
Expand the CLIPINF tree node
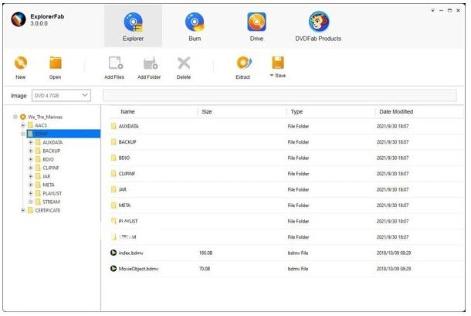coord(30,168)
